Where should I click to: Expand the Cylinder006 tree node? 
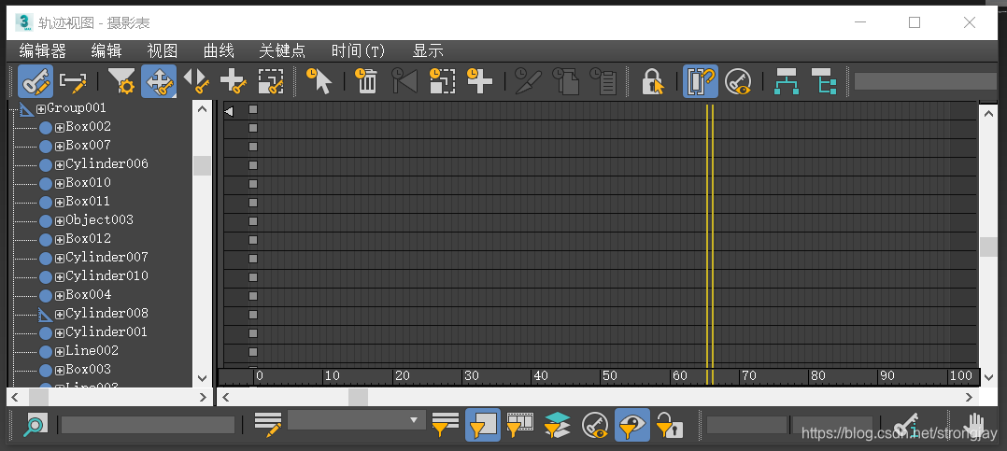[60, 164]
